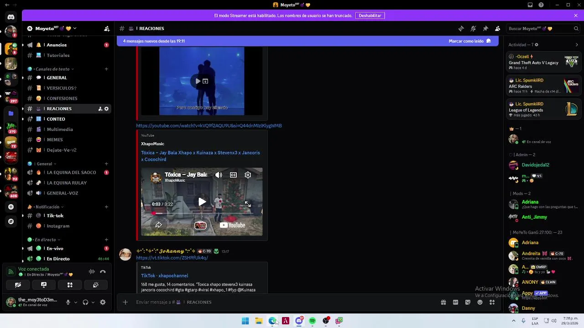
Task: Click Deshabilitar streamer mode button
Action: tap(370, 15)
